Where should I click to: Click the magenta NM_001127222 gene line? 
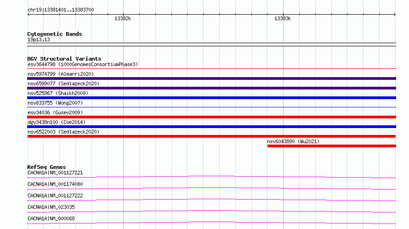click(x=211, y=200)
